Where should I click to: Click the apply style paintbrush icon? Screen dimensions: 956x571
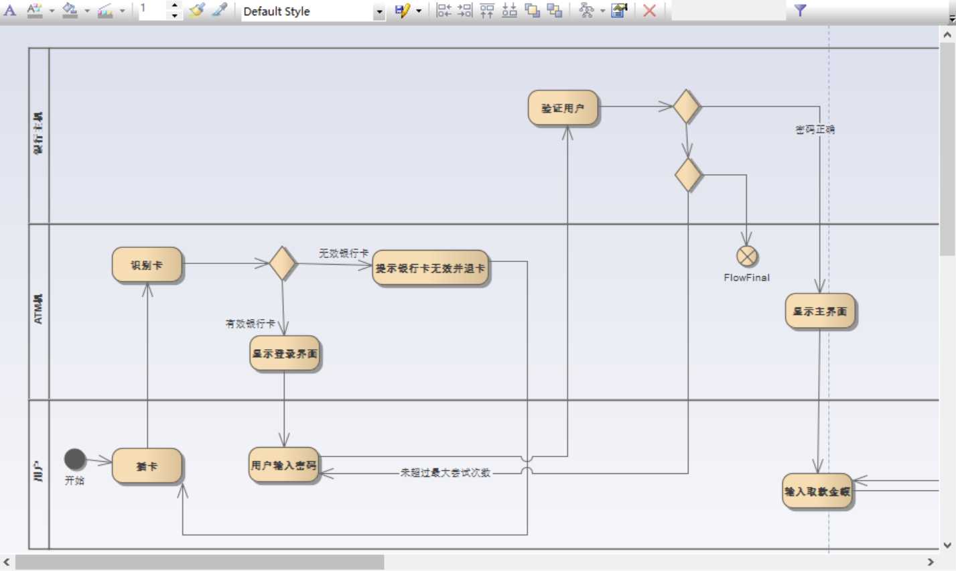tap(196, 10)
